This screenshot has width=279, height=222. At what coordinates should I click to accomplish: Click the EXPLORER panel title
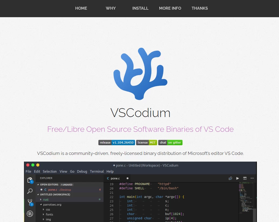pyautogui.click(x=46, y=178)
